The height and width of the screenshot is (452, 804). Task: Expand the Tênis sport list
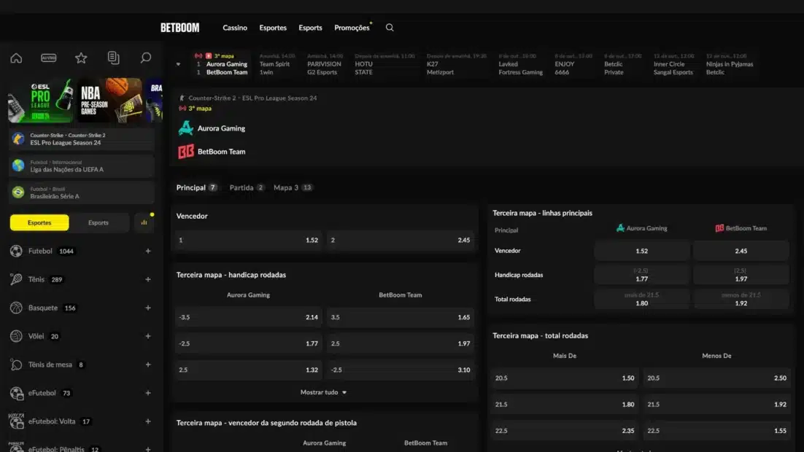[148, 279]
